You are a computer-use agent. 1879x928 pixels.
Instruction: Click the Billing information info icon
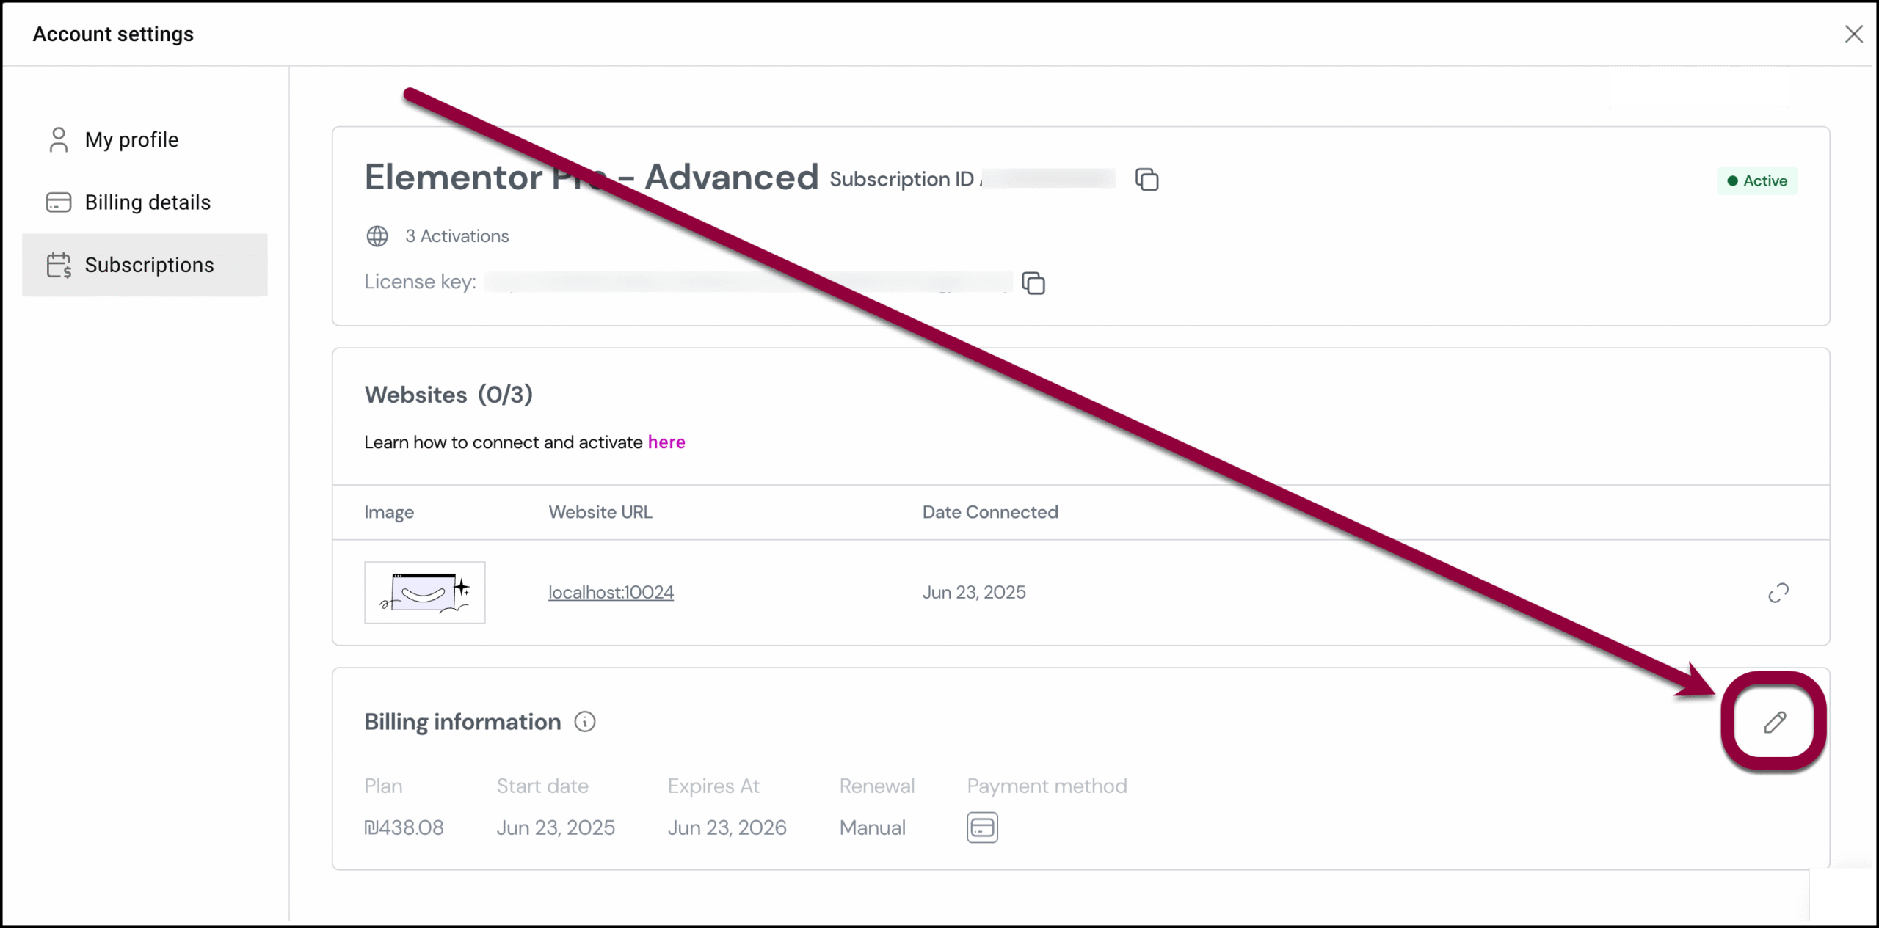585,723
